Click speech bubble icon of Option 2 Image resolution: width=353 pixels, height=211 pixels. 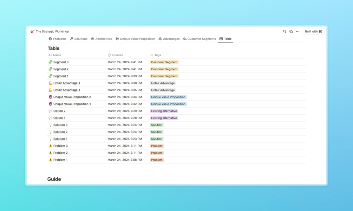tap(51, 111)
